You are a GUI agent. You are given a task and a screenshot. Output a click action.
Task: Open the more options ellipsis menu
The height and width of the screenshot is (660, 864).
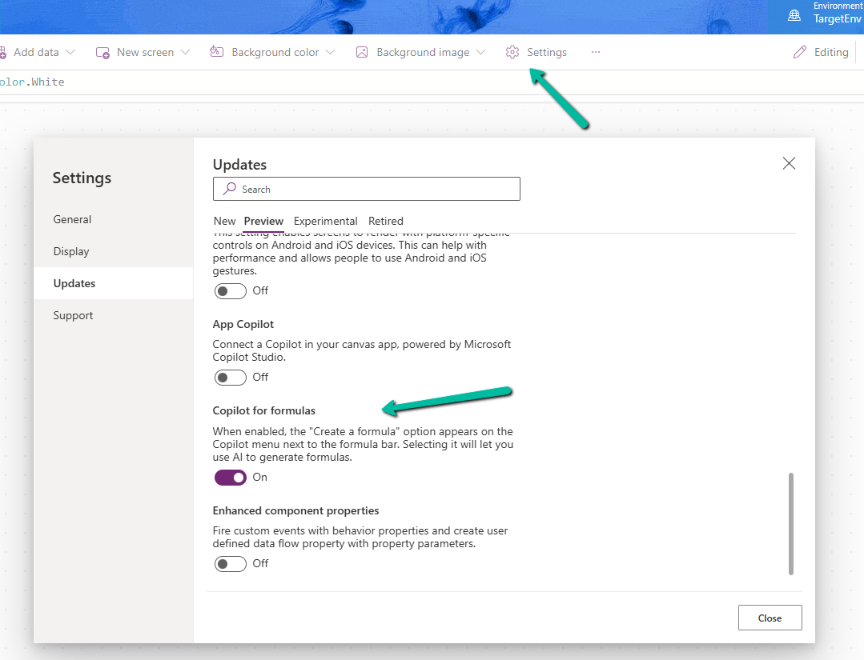point(595,52)
